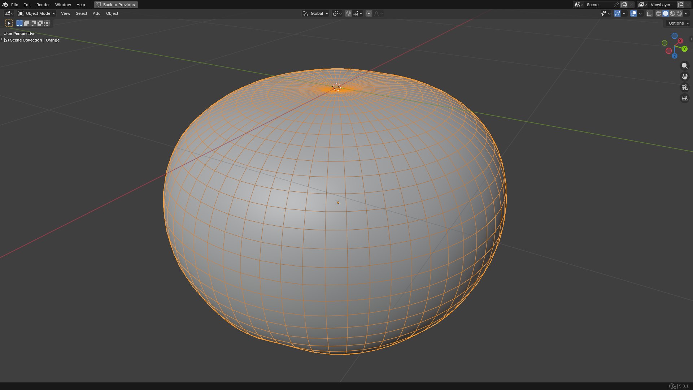Click the '(2) Scene Collection | Orange' label
This screenshot has height=390, width=693.
pyautogui.click(x=31, y=40)
